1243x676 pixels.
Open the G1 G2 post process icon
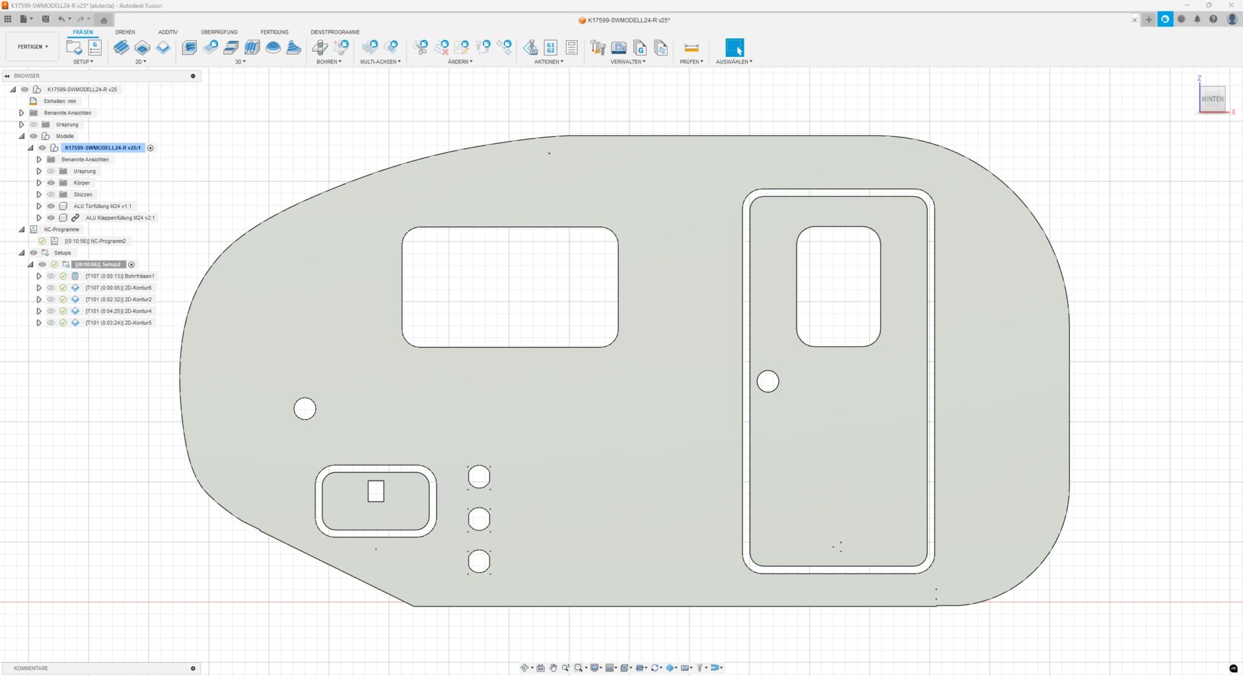[x=550, y=47]
